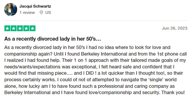Viewport: 192px width, 98px height.
Task: Select the '1 review' count text
Action: point(27,13)
